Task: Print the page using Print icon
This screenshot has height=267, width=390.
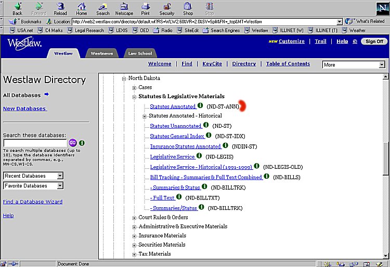Action: pos(145,8)
